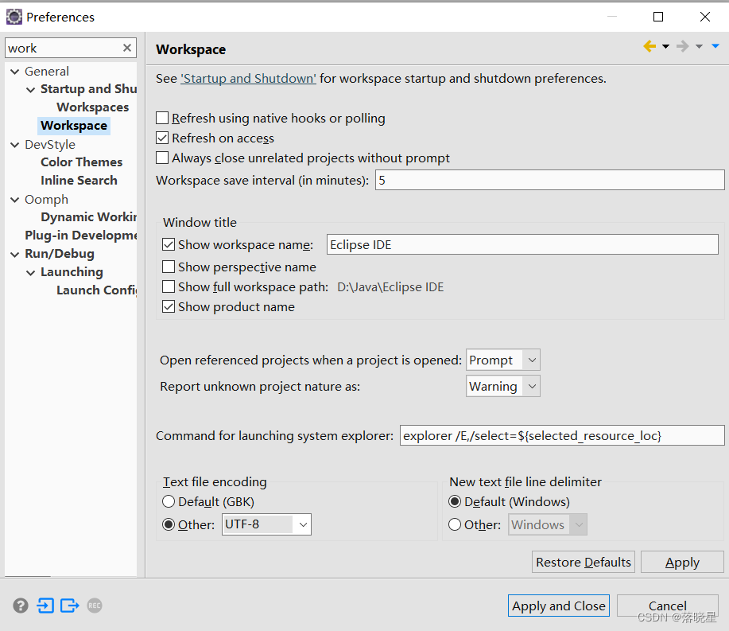Click the Apply button
The width and height of the screenshot is (729, 631).
(x=682, y=562)
